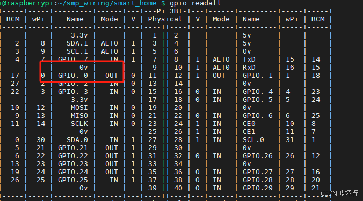Image resolution: width=363 pixels, height=201 pixels.
Task: Click 'SDA.1' name cell
Action: point(77,43)
